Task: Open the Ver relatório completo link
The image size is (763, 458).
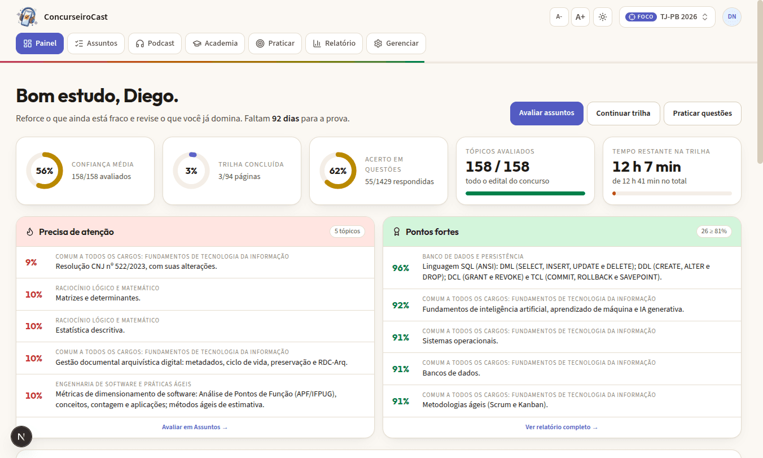Action: [562, 428]
